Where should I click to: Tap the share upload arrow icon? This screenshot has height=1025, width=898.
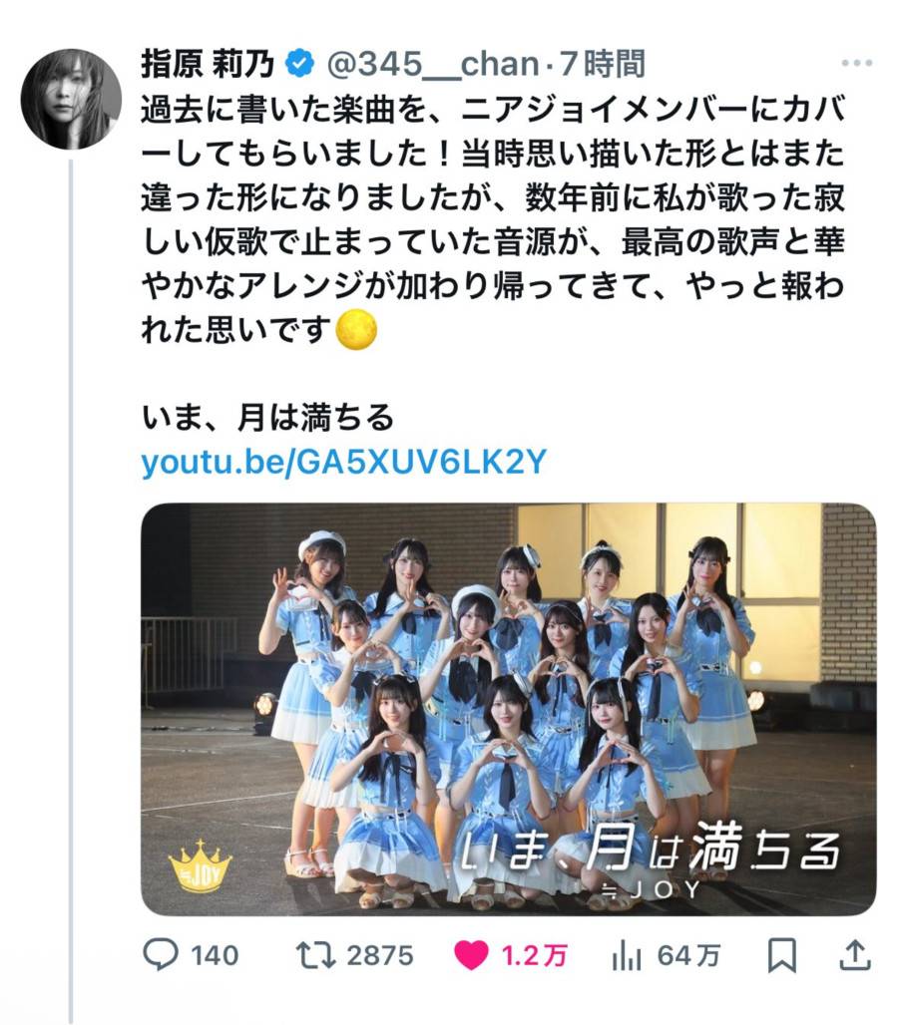[x=855, y=954]
